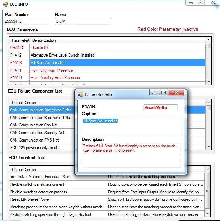Click Switch off 12V power supply cell
Screen dimensions: 220x221
click(x=156, y=199)
